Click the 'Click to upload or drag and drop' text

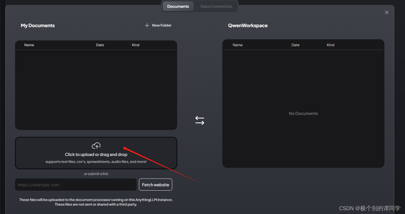(96, 155)
